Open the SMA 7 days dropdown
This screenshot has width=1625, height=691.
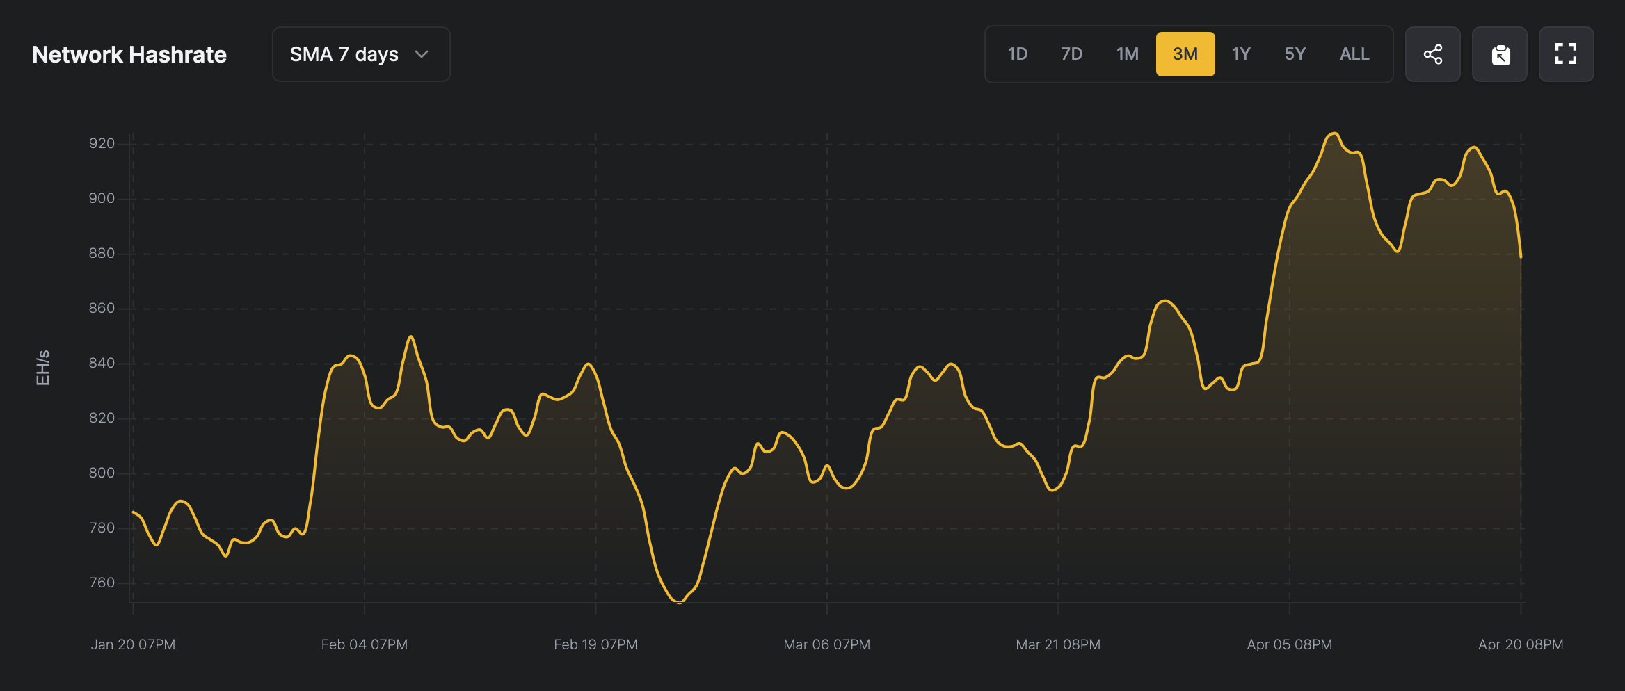pos(360,54)
